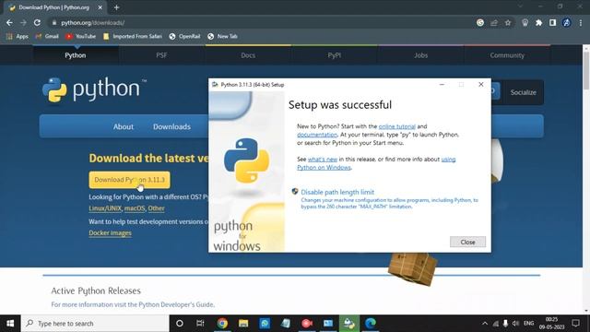Open the Downloads menu on python.org
The width and height of the screenshot is (590, 332).
[171, 126]
